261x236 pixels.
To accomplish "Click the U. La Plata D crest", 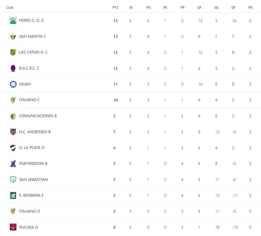I will tap(13, 147).
